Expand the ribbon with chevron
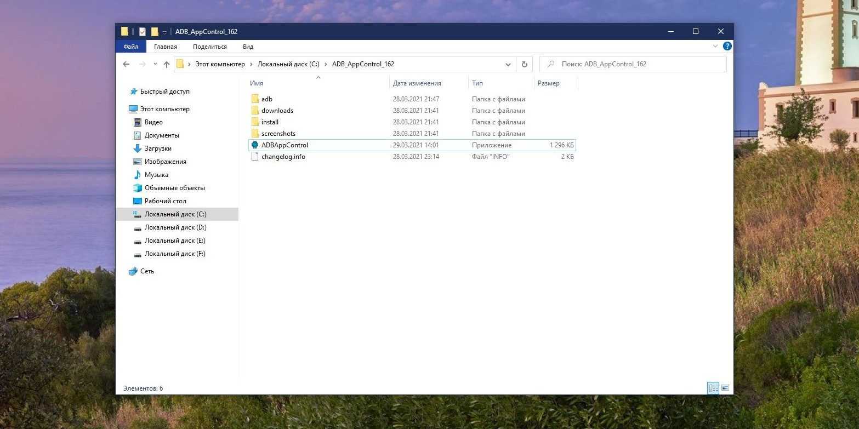The height and width of the screenshot is (429, 859). pos(715,47)
